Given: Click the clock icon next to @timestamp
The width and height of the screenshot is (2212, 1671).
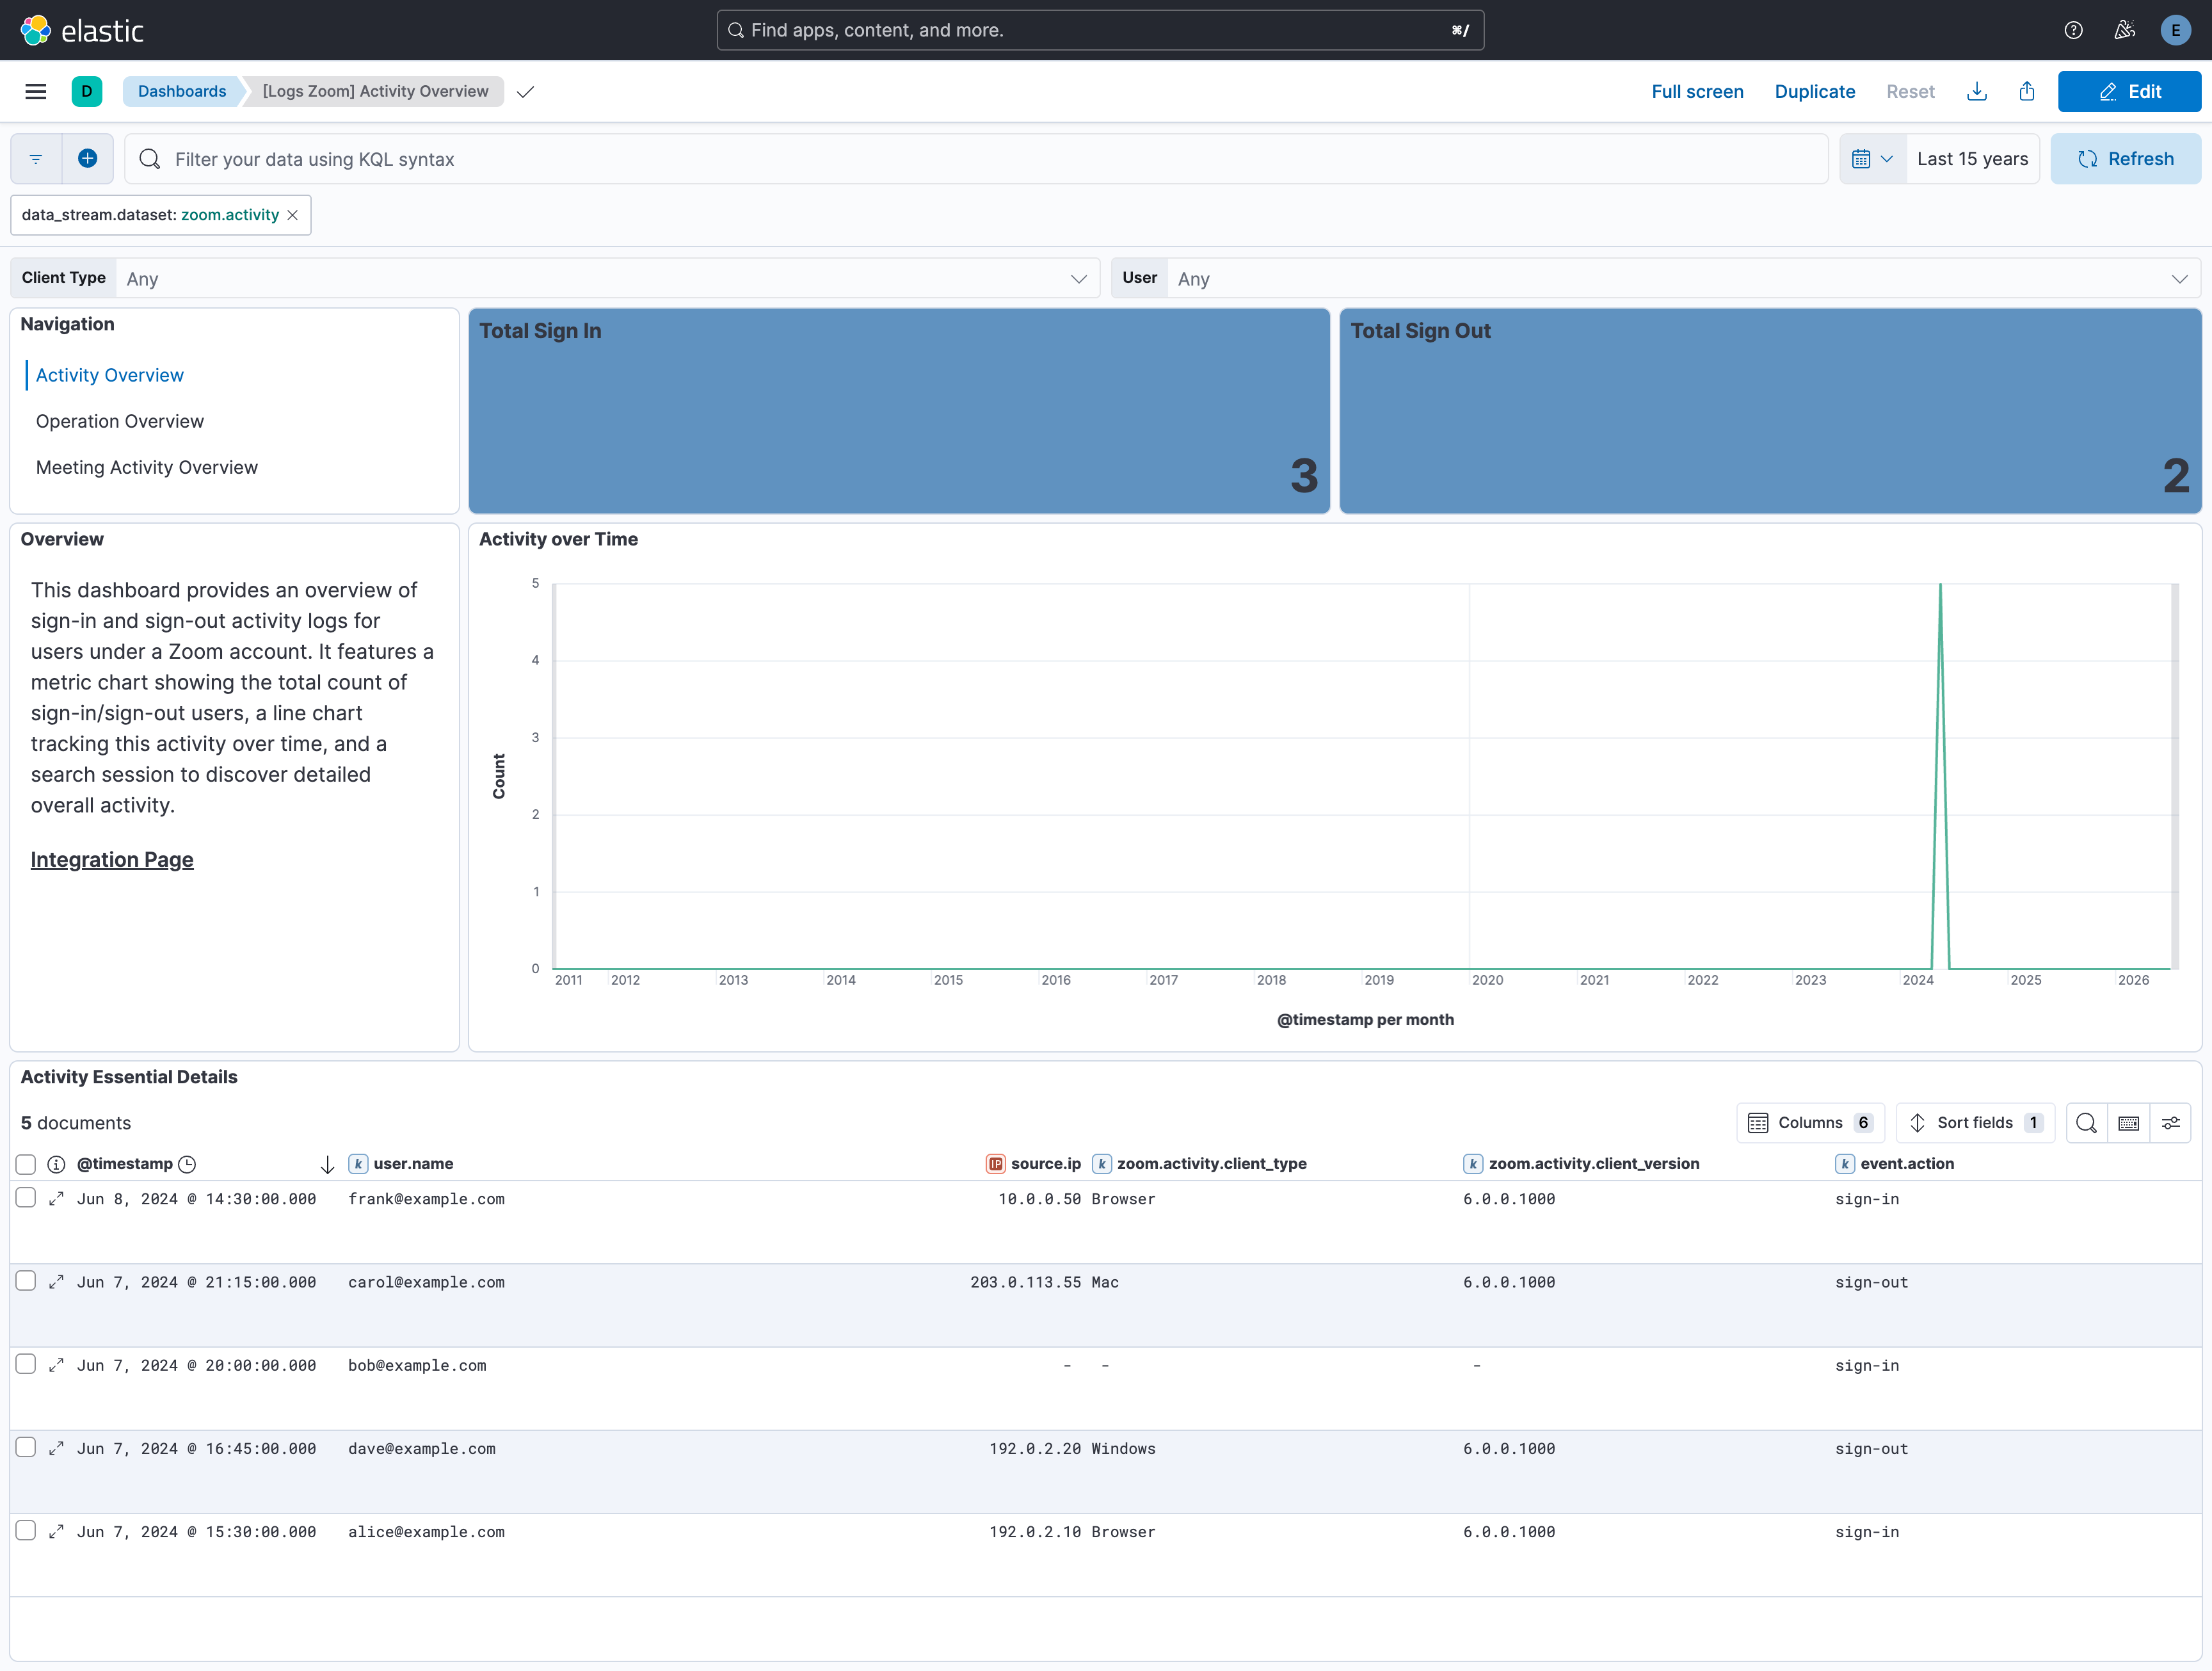Looking at the screenshot, I should (x=187, y=1164).
